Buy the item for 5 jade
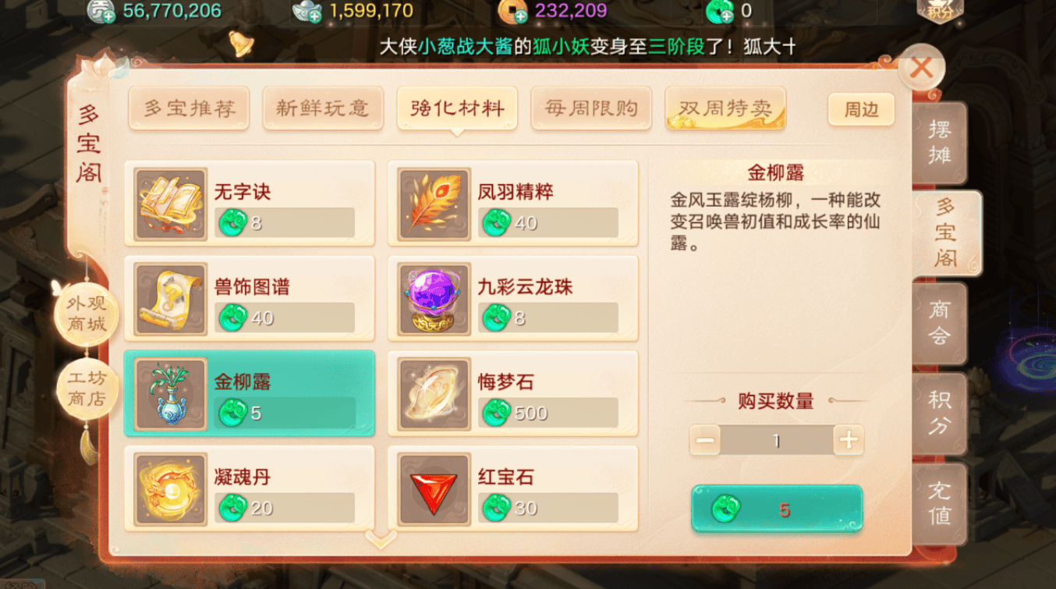The height and width of the screenshot is (589, 1056). [x=777, y=509]
